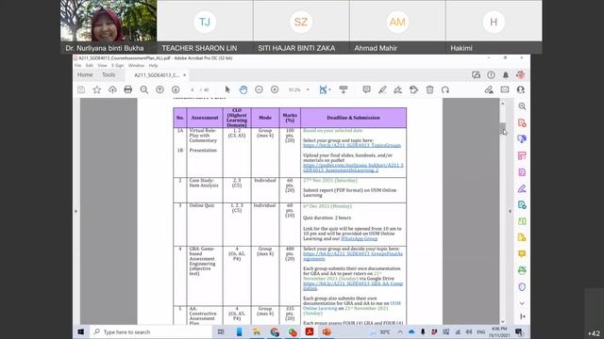This screenshot has height=339, width=604.
Task: Open PowerPoint from the taskbar
Action: (327, 331)
